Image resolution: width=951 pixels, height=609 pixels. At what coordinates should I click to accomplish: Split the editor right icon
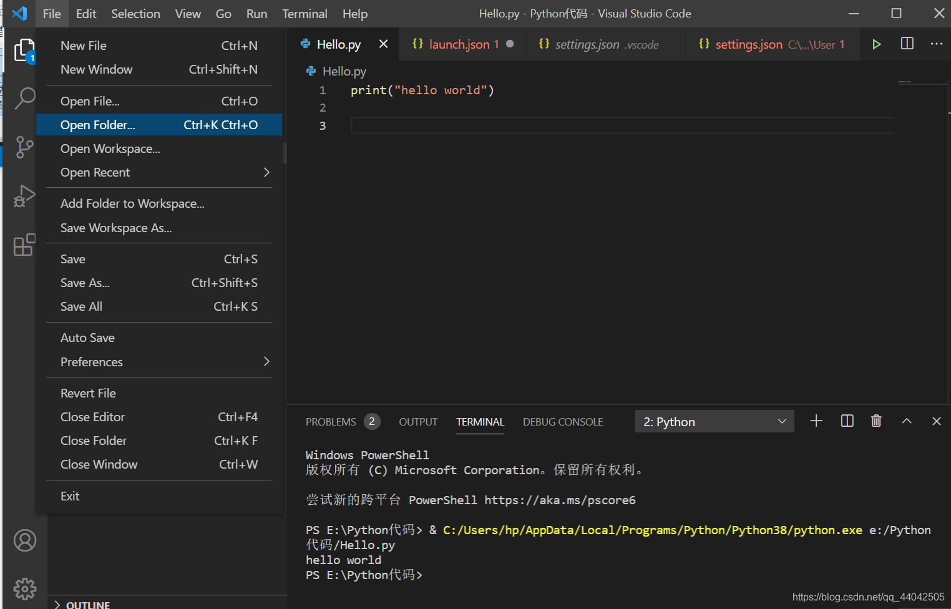(907, 44)
